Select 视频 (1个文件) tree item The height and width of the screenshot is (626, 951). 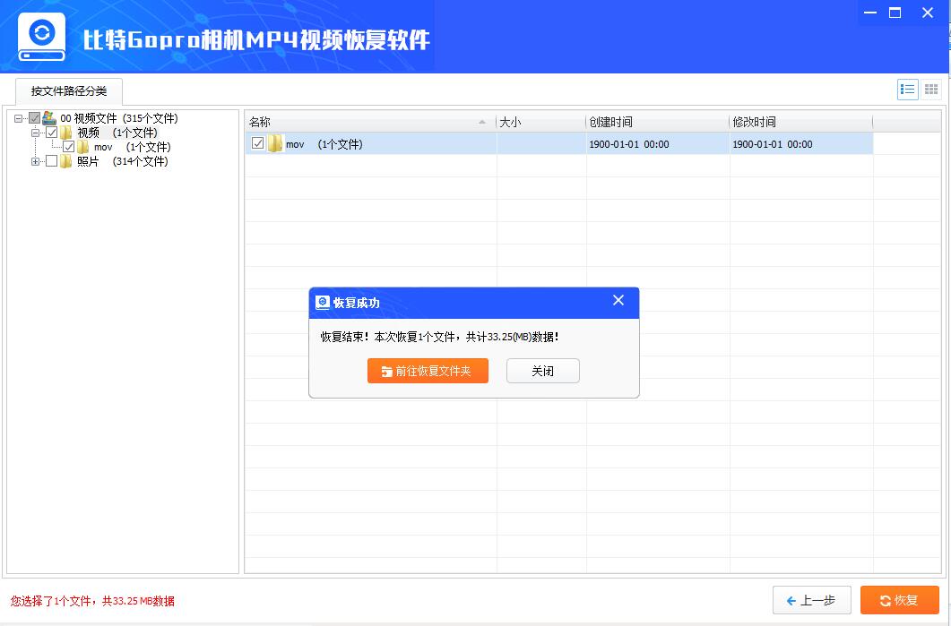tap(117, 133)
